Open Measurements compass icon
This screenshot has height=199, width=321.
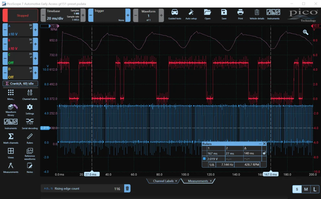pos(11,168)
